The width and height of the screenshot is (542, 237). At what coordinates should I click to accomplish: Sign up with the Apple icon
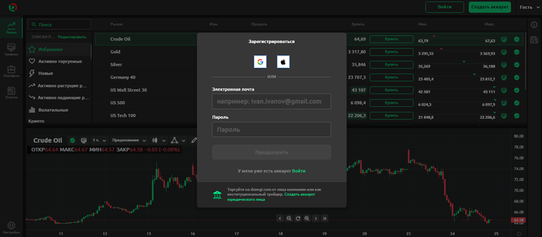point(283,62)
